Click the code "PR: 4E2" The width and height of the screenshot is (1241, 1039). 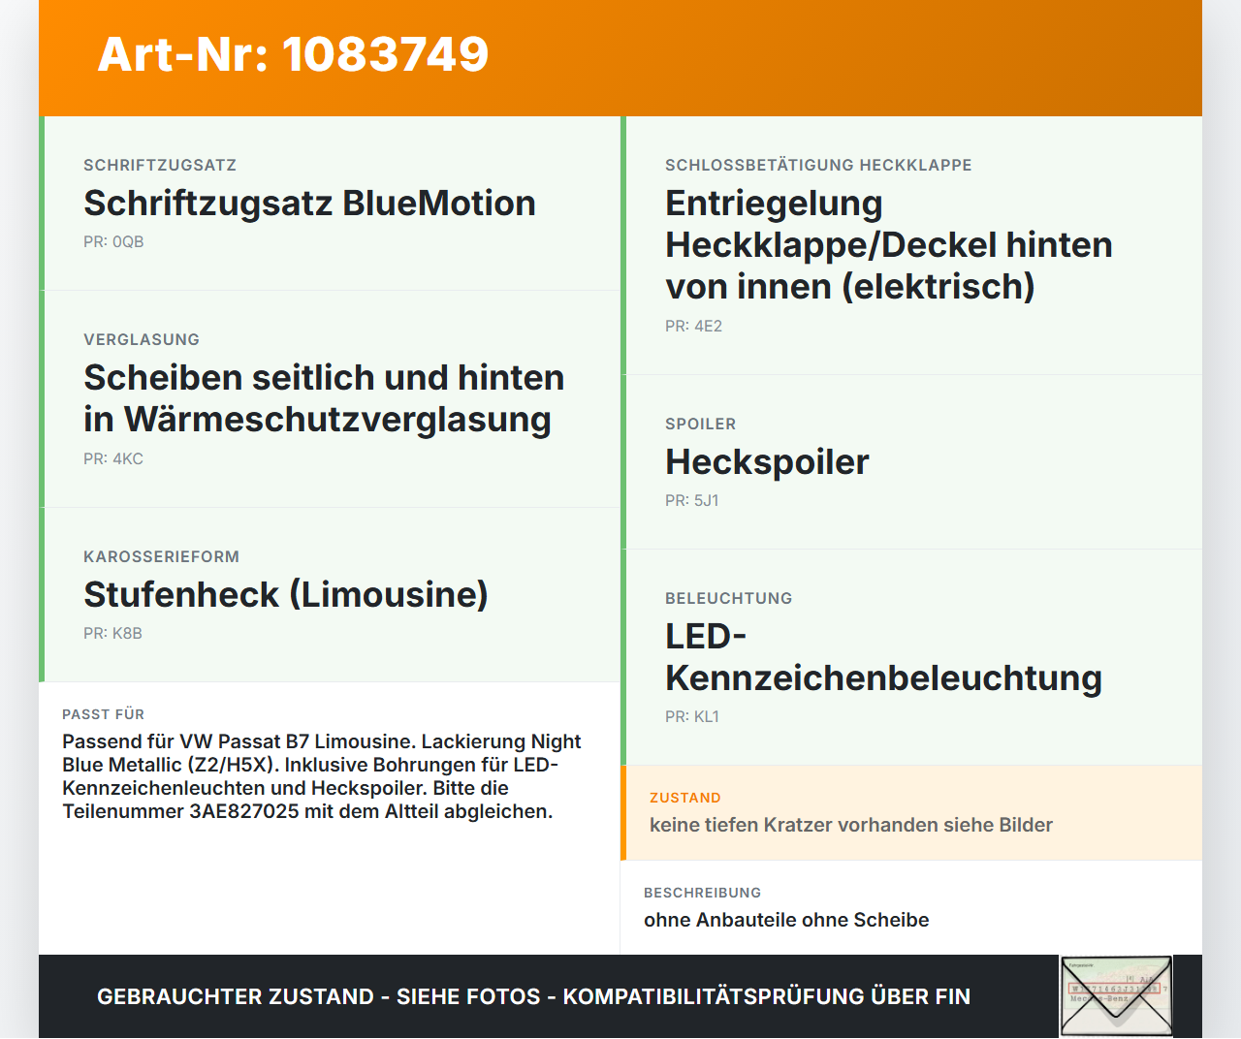693,326
